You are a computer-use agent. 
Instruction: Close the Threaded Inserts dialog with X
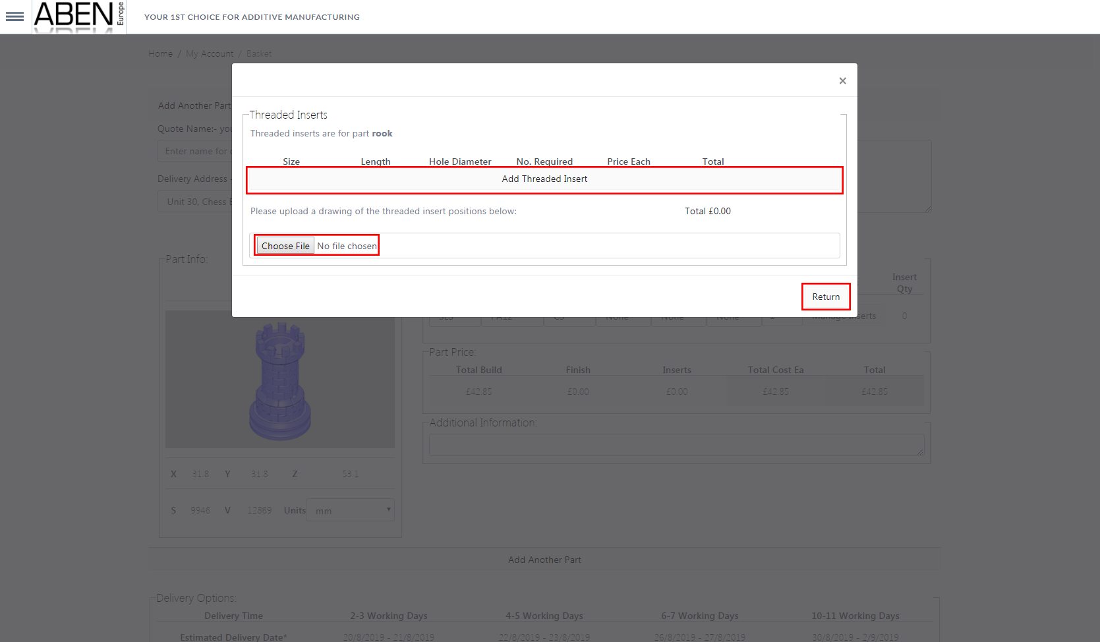point(842,81)
